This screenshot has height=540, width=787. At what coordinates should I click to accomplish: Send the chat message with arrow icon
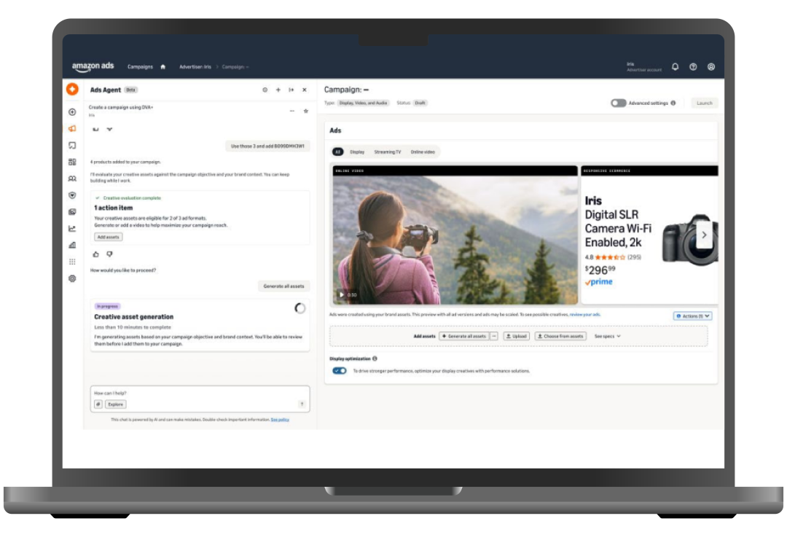click(302, 404)
